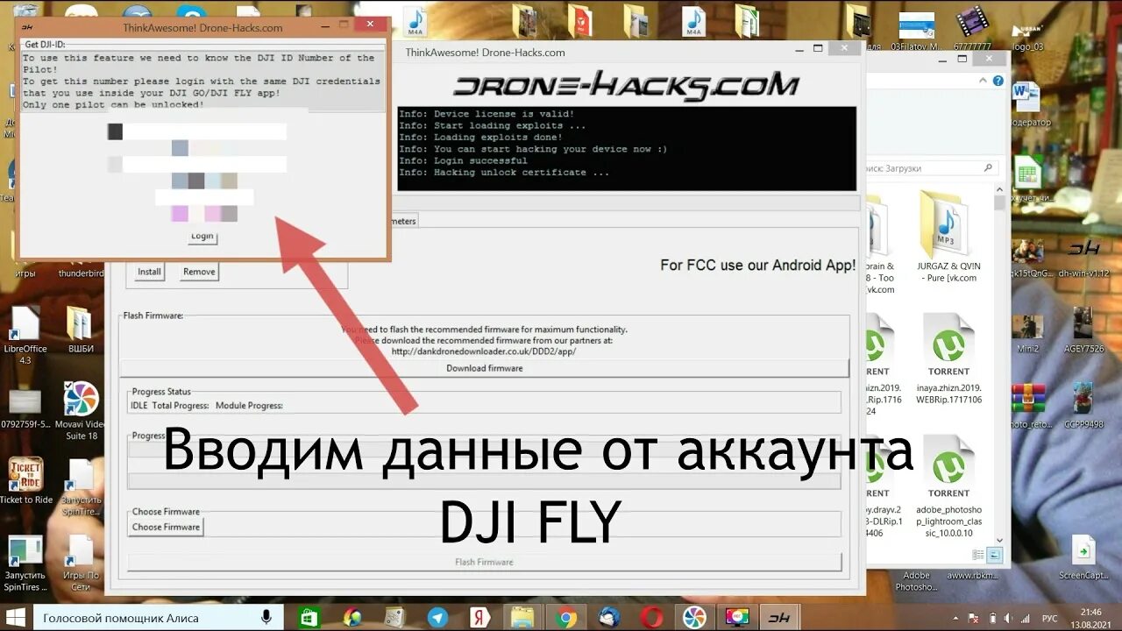Open the clock showing 21:46
Image resolution: width=1122 pixels, height=631 pixels.
(x=1091, y=618)
